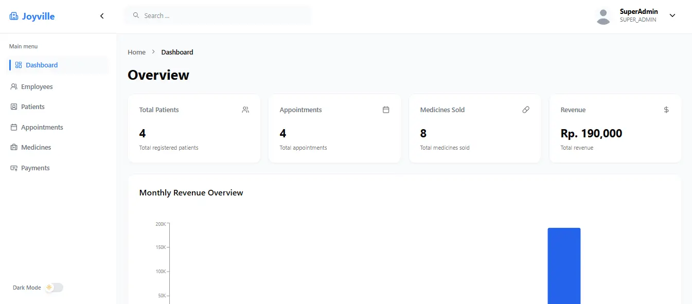This screenshot has height=304, width=692.
Task: Toggle the Dark Mode switch
Action: [x=54, y=288]
